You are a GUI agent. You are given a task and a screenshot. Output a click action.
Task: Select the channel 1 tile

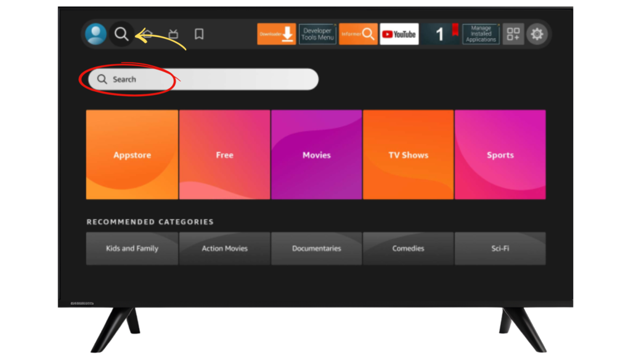click(x=441, y=34)
